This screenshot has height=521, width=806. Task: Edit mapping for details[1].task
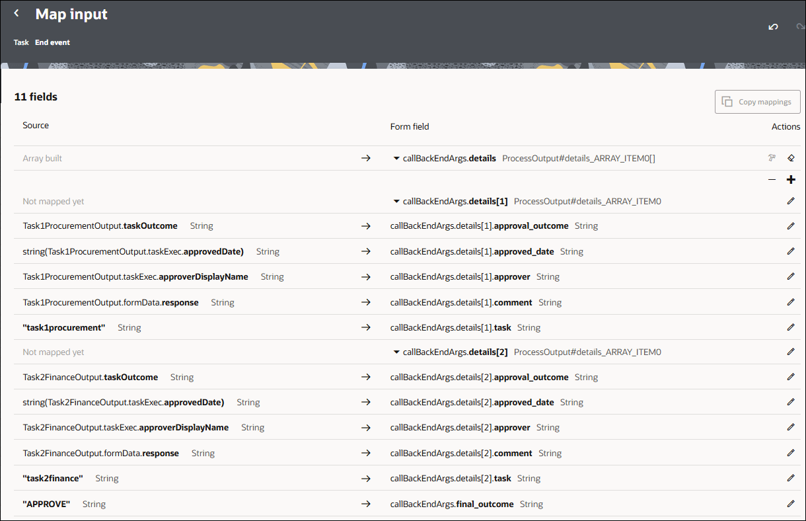(791, 327)
